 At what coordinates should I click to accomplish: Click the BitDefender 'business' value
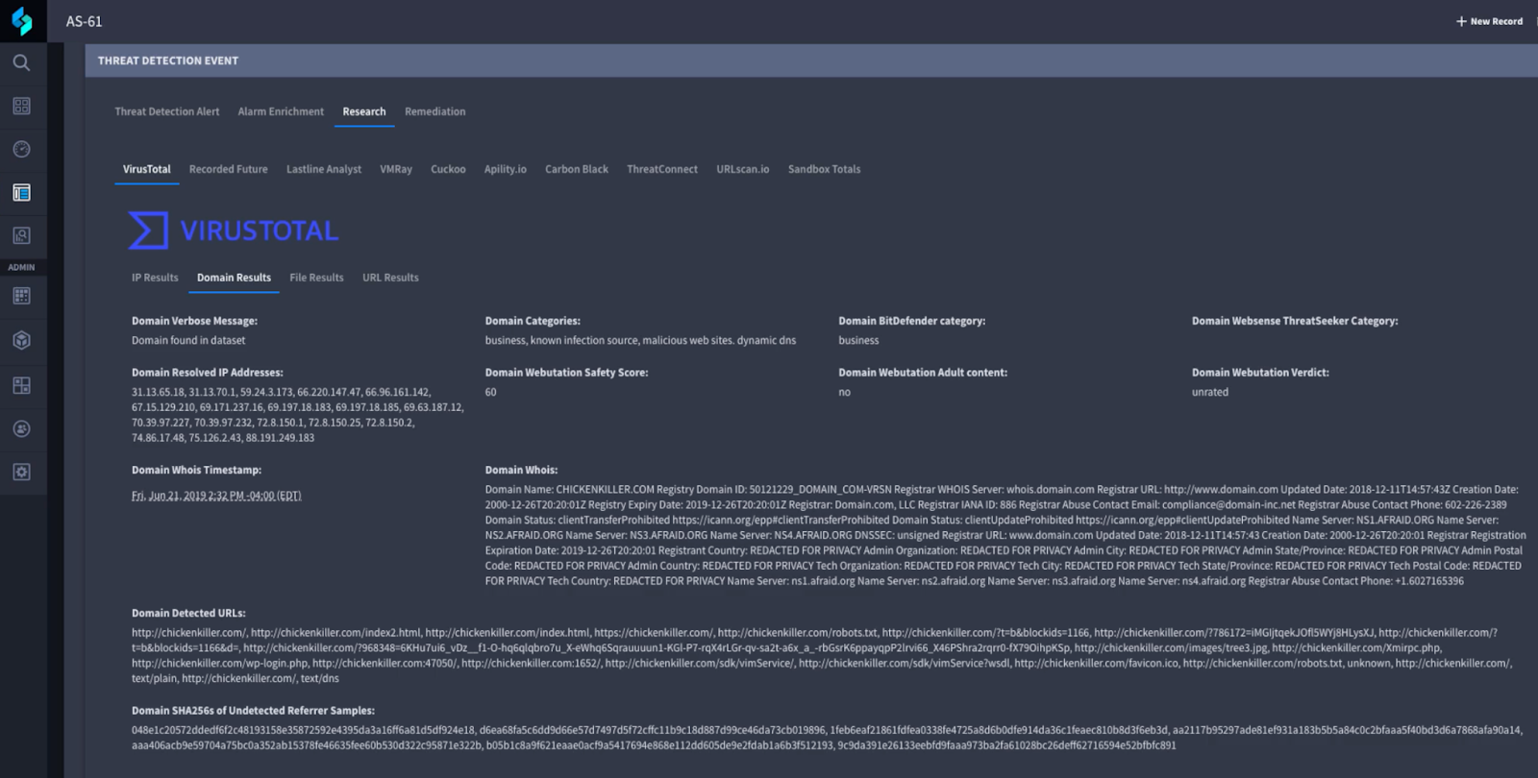coord(858,340)
